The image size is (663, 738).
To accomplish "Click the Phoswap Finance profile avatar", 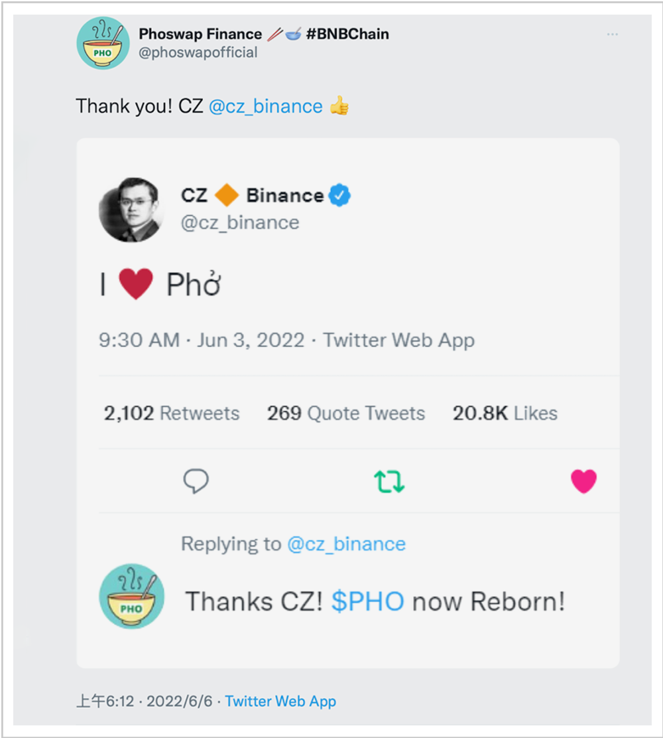I will 103,43.
